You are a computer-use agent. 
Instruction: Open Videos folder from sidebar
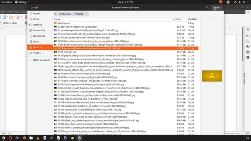(x=40, y=53)
